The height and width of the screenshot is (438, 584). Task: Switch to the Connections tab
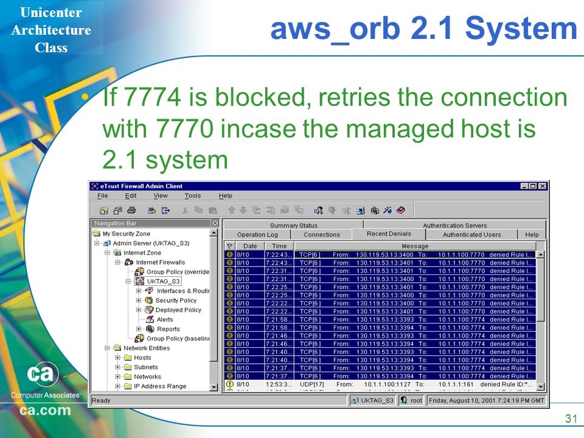coord(322,235)
